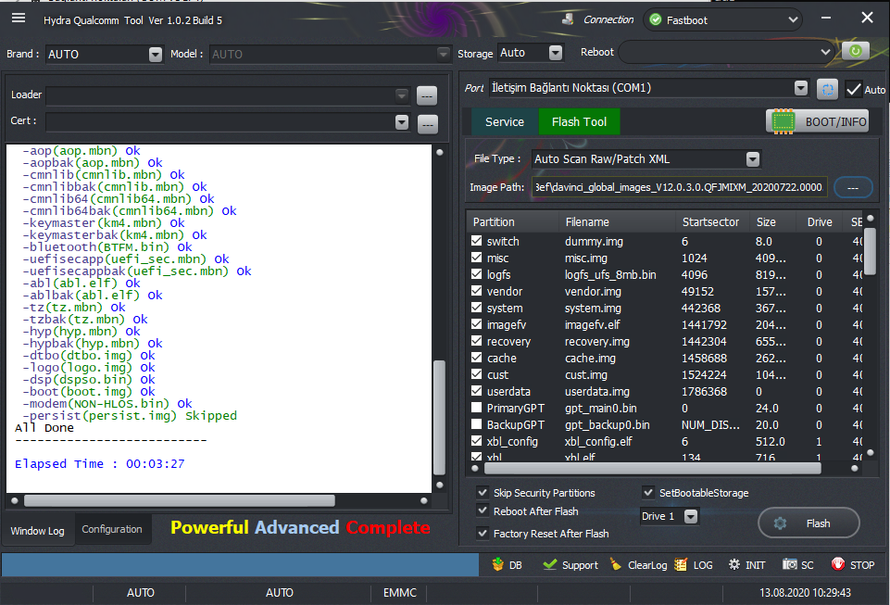Click the Image Path input field
The width and height of the screenshot is (890, 605).
point(679,187)
